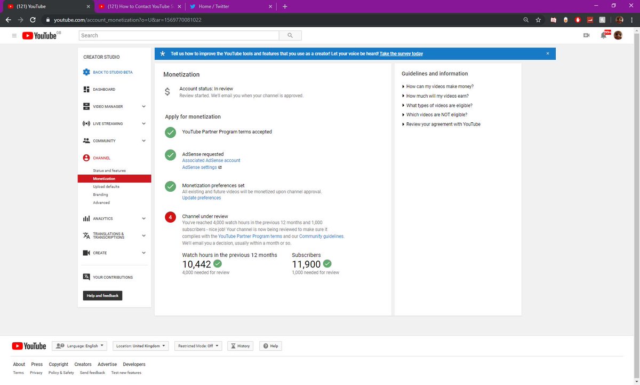Click the YouTube logo in the footer

click(29, 346)
